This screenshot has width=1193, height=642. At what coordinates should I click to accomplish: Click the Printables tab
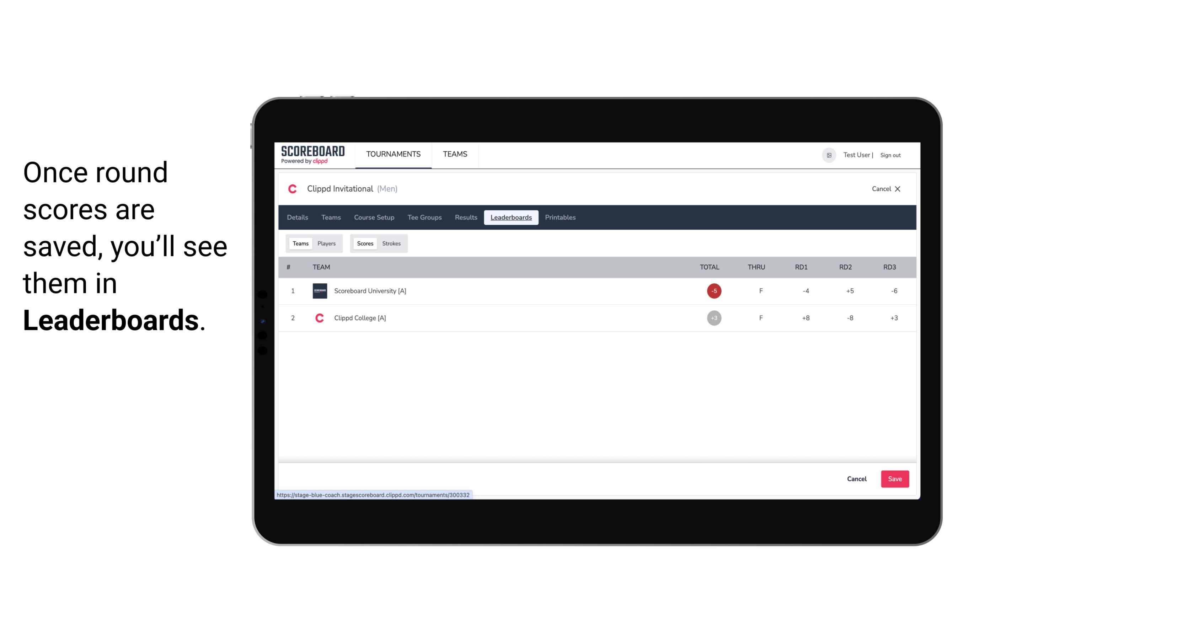point(561,218)
